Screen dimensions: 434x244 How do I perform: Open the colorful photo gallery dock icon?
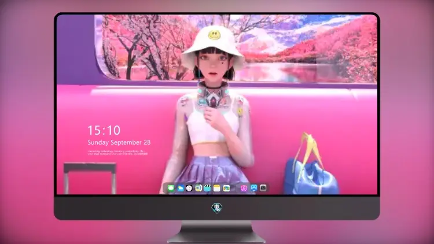click(x=226, y=188)
